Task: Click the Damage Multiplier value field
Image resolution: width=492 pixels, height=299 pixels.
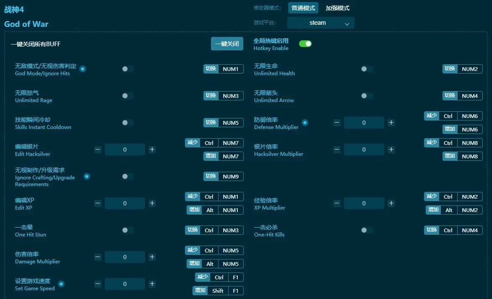Action: [x=125, y=257]
